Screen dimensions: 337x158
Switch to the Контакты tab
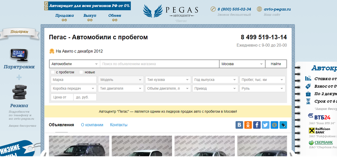click(x=119, y=125)
